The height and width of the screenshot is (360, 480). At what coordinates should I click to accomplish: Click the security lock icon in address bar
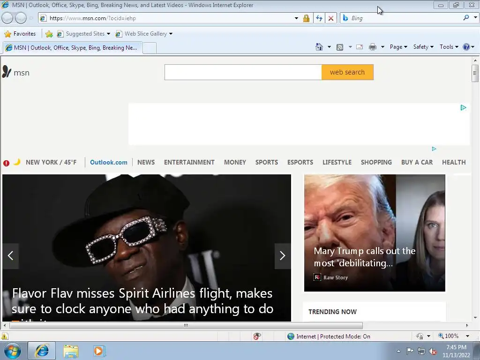coord(306,18)
